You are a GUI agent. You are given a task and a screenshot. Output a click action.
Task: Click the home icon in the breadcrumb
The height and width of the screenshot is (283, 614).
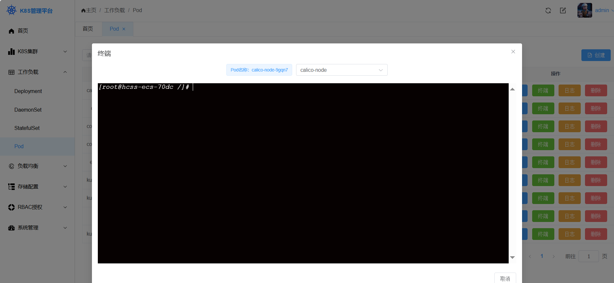tap(83, 10)
